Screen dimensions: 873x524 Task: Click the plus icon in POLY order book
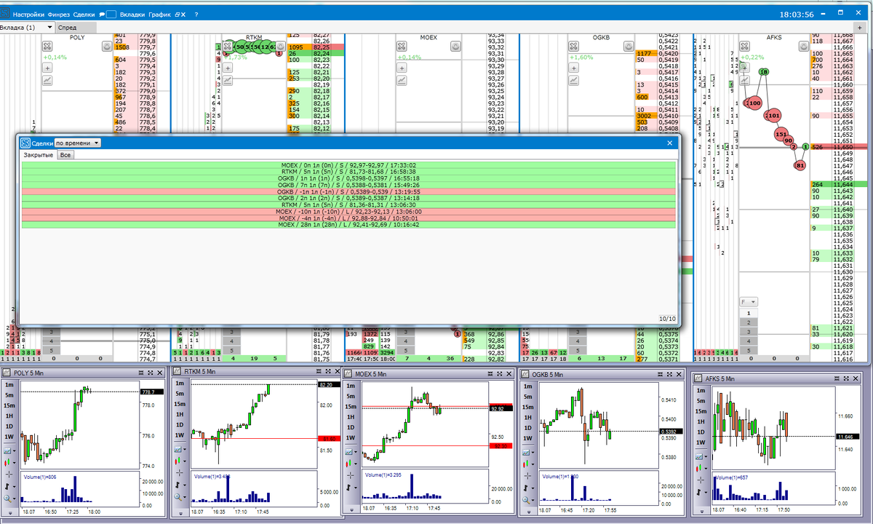[47, 68]
